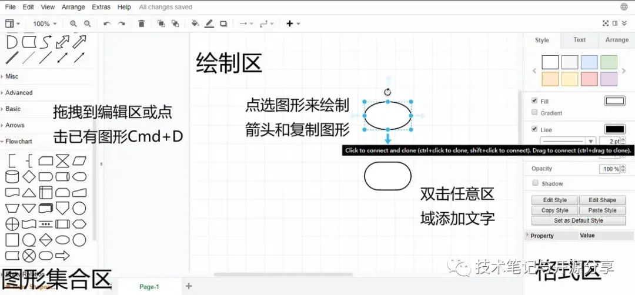Open fill color bucket tool
This screenshot has height=295, width=635.
pos(195,24)
